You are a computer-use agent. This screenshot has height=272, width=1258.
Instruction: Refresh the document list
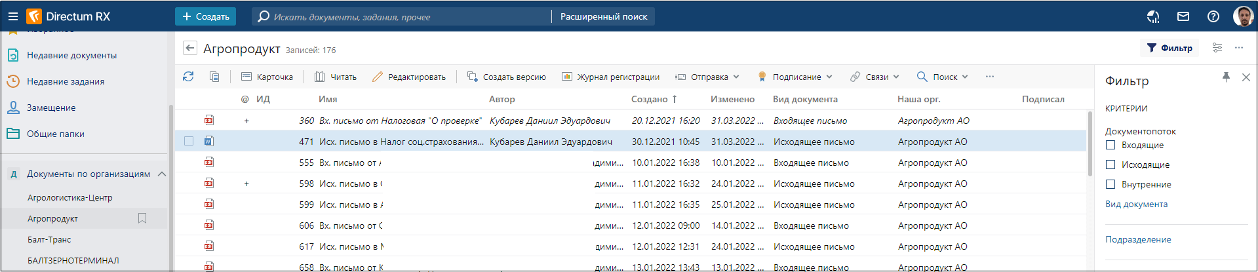tap(188, 77)
